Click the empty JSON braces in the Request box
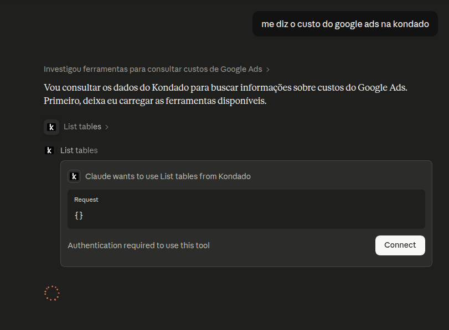 (79, 216)
